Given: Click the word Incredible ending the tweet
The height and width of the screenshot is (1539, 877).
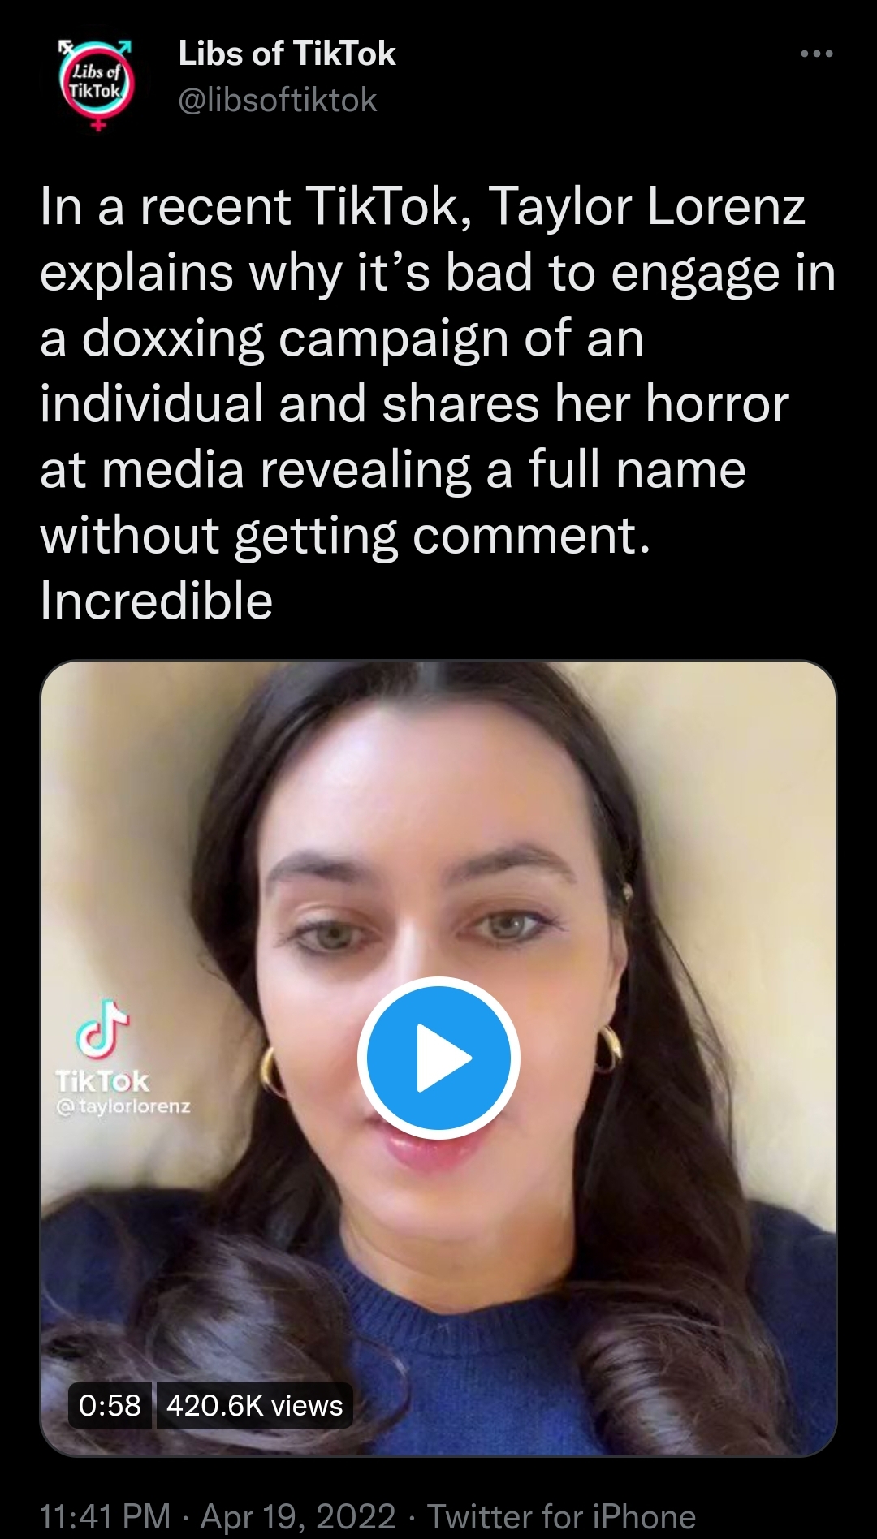Looking at the screenshot, I should click(x=157, y=601).
